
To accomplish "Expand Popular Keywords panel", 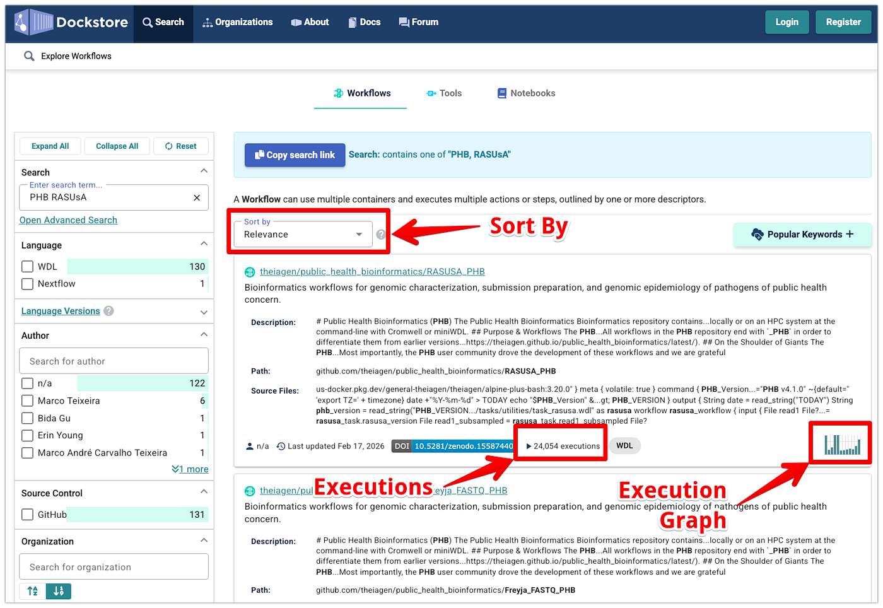I will point(802,234).
